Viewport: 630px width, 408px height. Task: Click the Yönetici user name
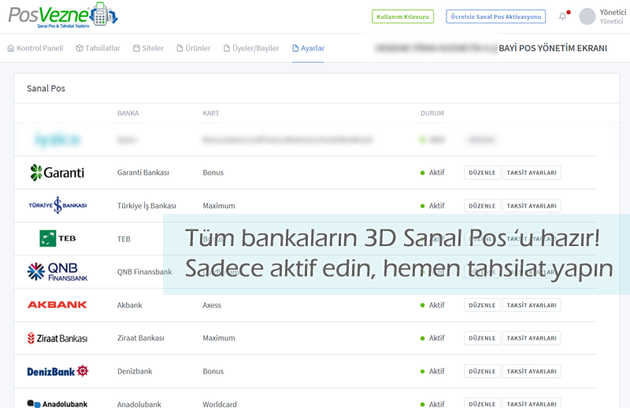(613, 13)
